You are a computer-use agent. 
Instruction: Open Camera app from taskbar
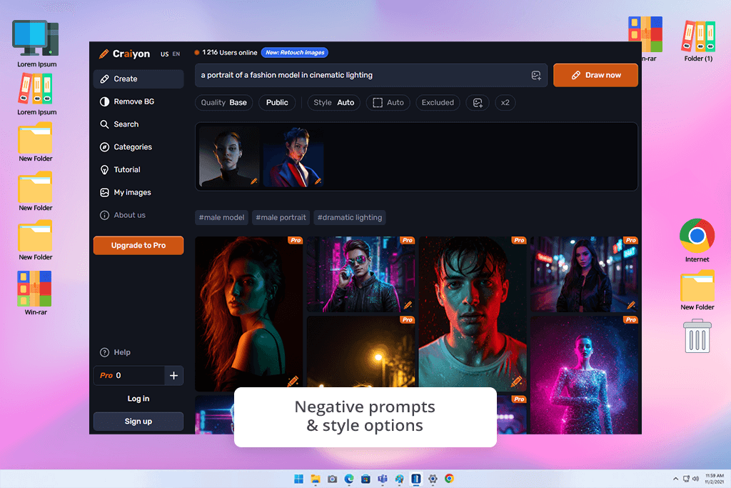click(333, 479)
